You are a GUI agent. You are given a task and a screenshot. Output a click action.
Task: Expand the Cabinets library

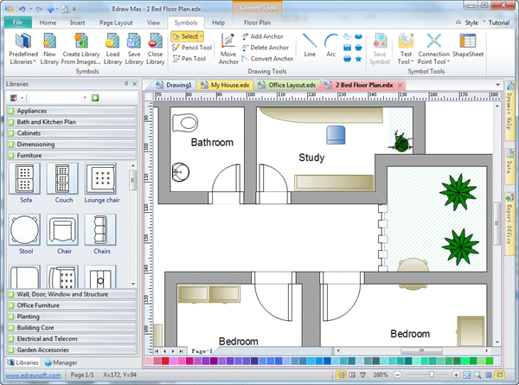[x=72, y=133]
